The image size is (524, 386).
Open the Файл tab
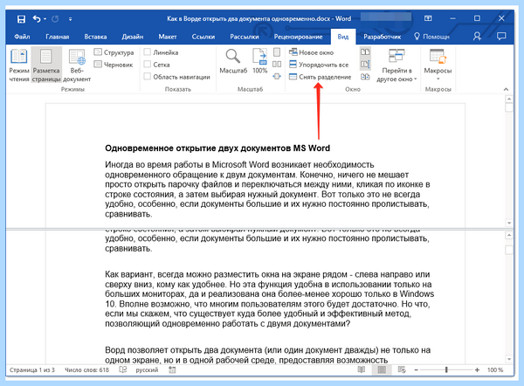[x=22, y=37]
